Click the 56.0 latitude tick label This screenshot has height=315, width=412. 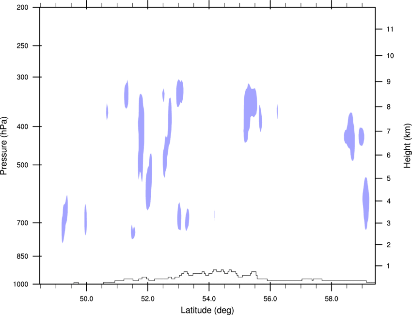270,299
